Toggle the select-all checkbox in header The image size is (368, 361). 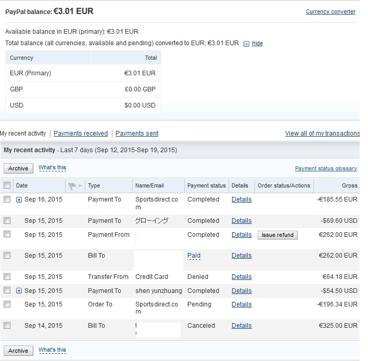(x=7, y=185)
